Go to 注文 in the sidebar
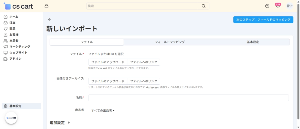The height and width of the screenshot is (129, 300). click(12, 22)
